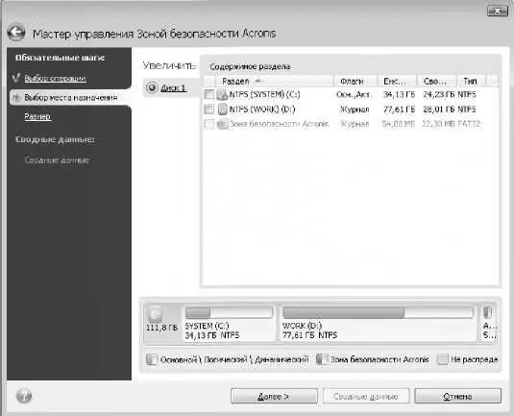Open help via the question icon at bottom left

point(24,396)
